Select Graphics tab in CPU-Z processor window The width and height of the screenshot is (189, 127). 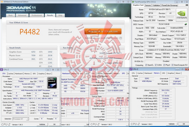pos(41,74)
